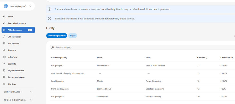235x104 pixels.
Task: Open Sitemaps section
Action: click(x=12, y=50)
